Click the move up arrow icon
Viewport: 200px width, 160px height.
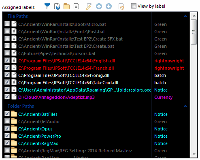pyautogui.click(x=99, y=6)
